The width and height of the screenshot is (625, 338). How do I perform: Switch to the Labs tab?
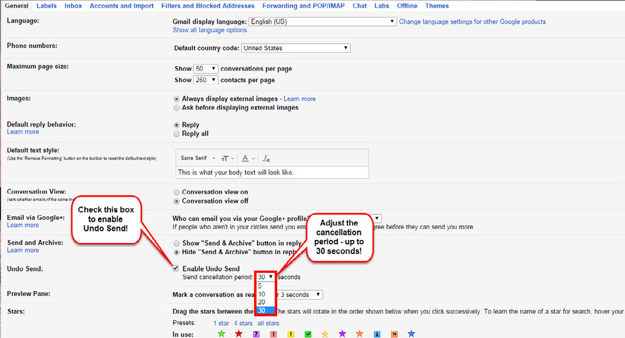point(381,6)
